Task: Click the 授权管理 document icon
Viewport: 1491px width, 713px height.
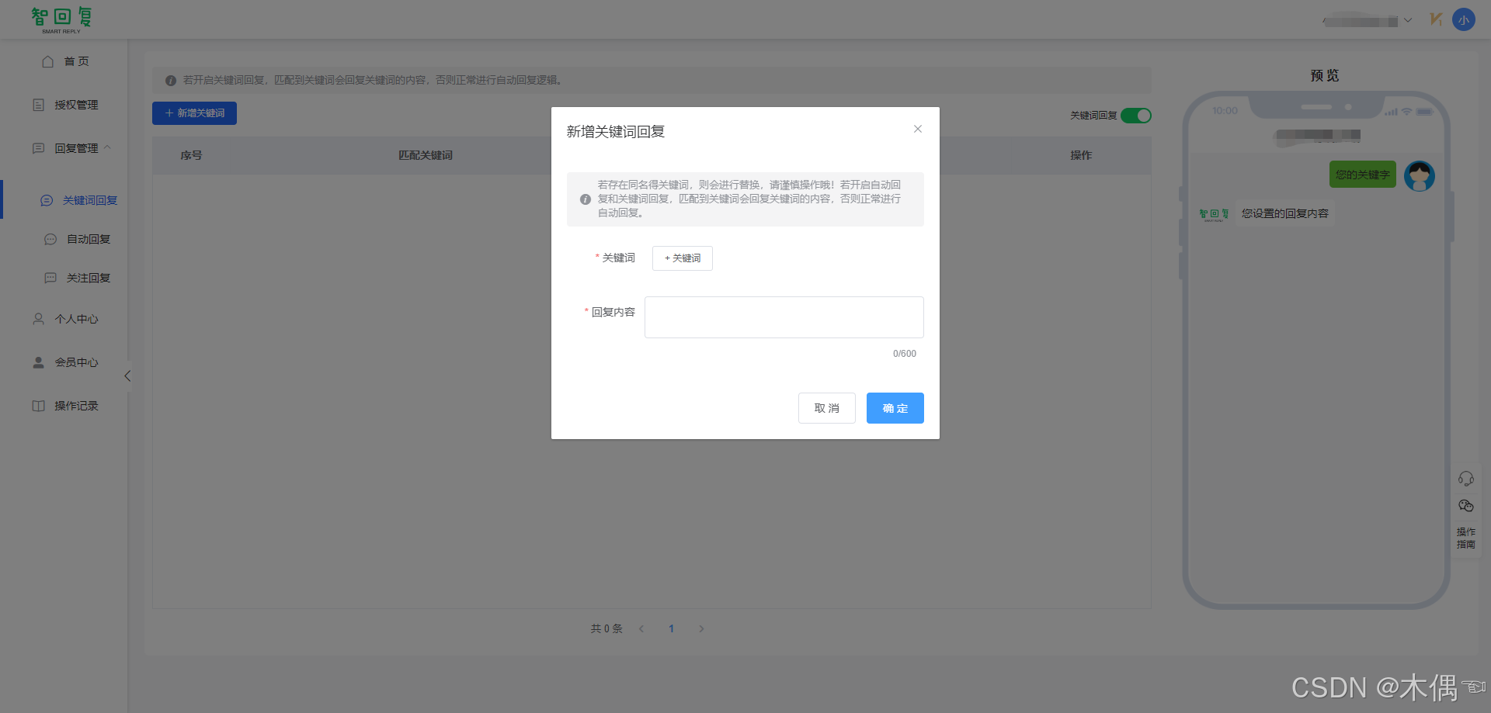Action: tap(39, 105)
